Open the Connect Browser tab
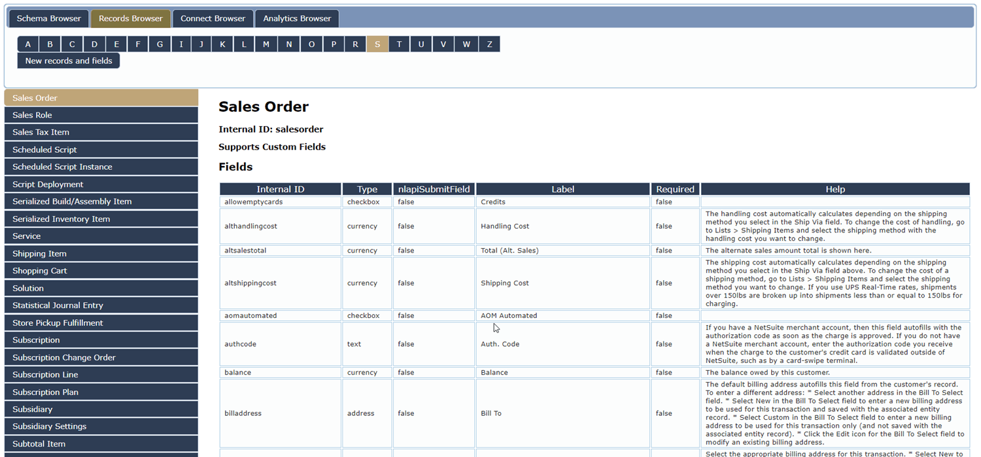 click(x=213, y=18)
